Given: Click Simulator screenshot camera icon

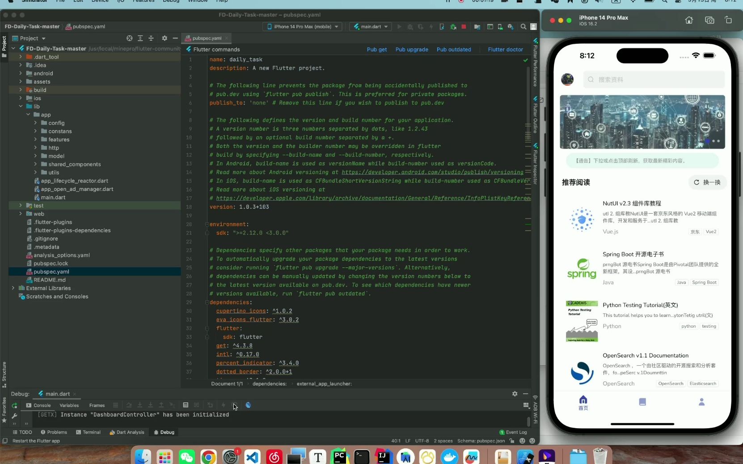Looking at the screenshot, I should tap(709, 20).
